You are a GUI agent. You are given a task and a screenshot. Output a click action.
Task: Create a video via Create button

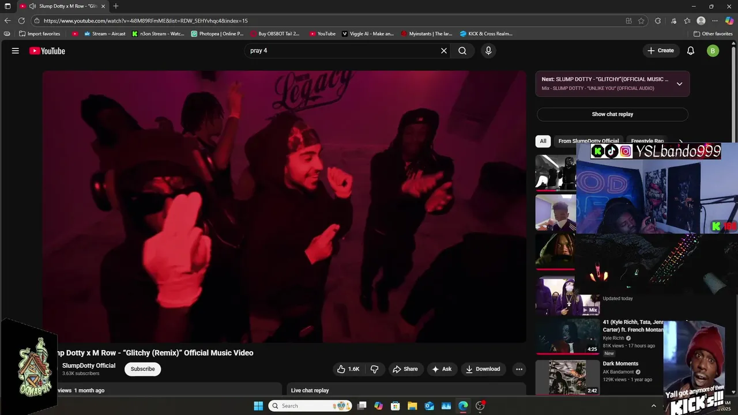pos(660,51)
